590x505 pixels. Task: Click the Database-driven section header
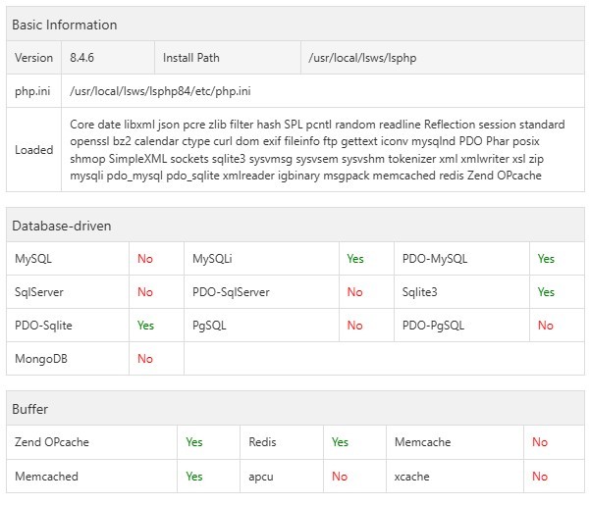[x=61, y=226]
